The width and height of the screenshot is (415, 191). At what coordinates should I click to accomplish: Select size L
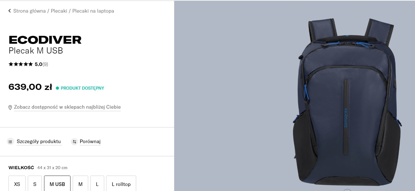point(97,184)
